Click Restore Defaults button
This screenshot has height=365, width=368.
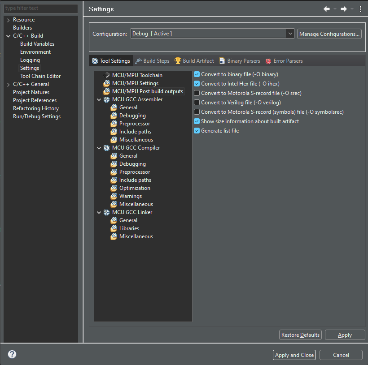[300, 335]
